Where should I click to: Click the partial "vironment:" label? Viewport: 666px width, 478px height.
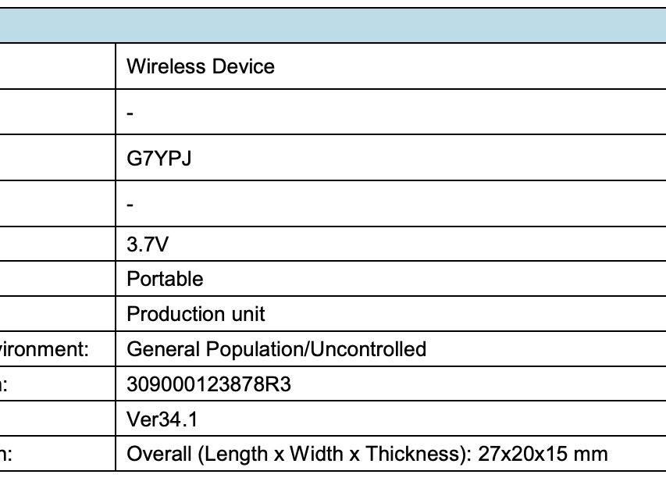pyautogui.click(x=45, y=349)
